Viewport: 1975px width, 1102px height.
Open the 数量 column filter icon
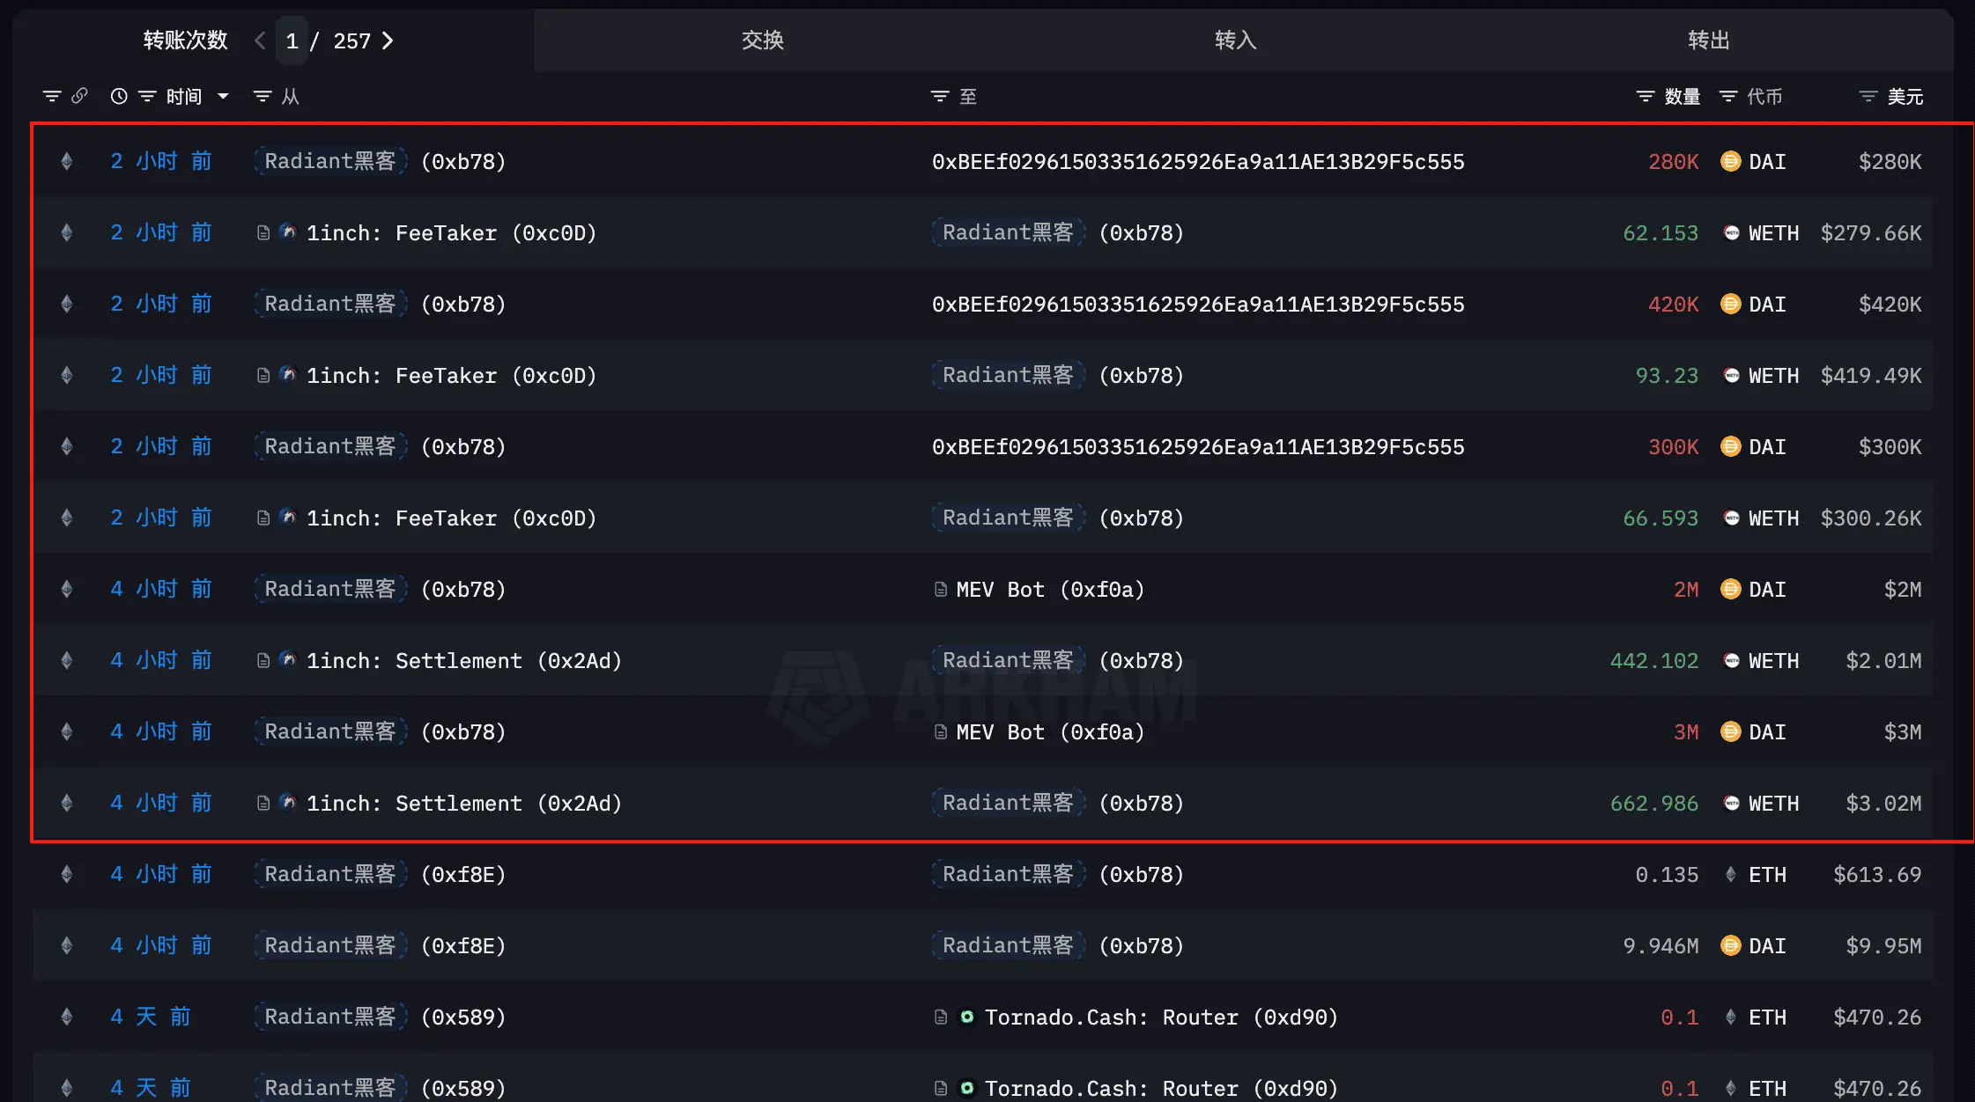tap(1645, 96)
